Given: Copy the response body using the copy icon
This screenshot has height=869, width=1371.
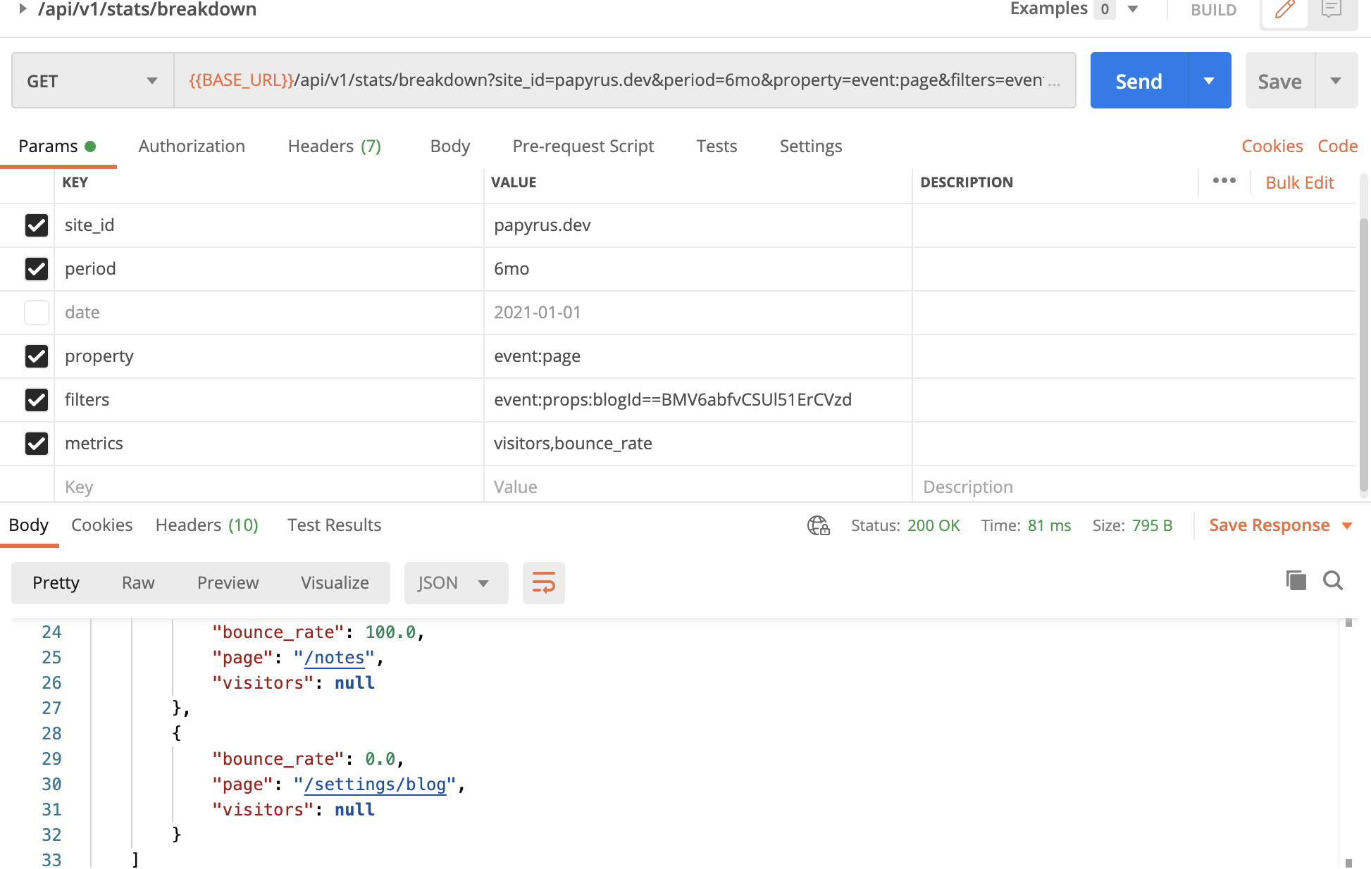Looking at the screenshot, I should (x=1296, y=581).
